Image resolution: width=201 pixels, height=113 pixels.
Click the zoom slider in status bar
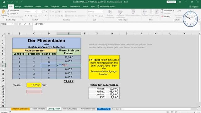point(187,112)
